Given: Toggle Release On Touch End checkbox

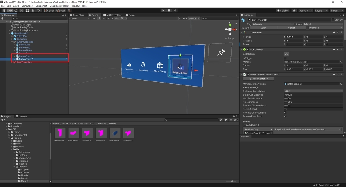Looking at the screenshot, I should pyautogui.click(x=285, y=113).
